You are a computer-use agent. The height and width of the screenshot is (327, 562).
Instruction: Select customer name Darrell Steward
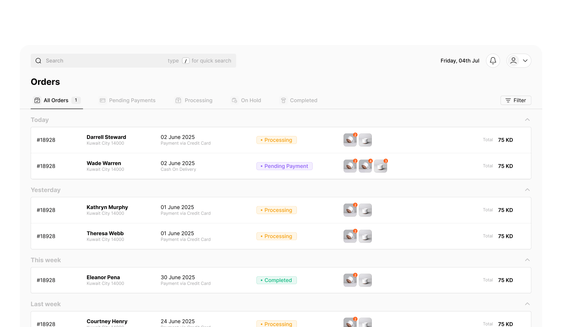point(106,137)
